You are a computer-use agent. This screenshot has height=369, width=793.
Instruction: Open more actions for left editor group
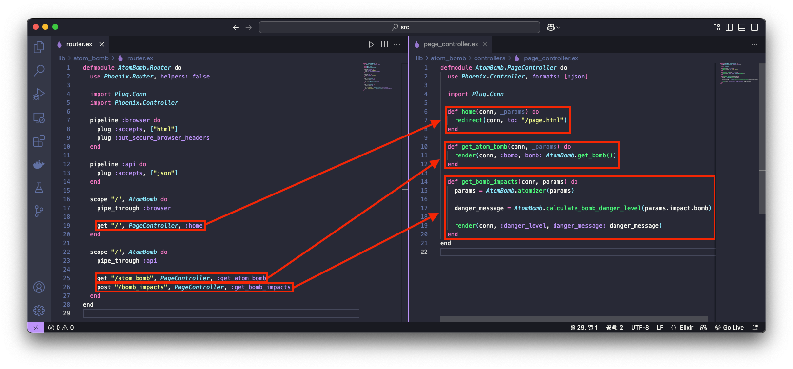coord(397,44)
